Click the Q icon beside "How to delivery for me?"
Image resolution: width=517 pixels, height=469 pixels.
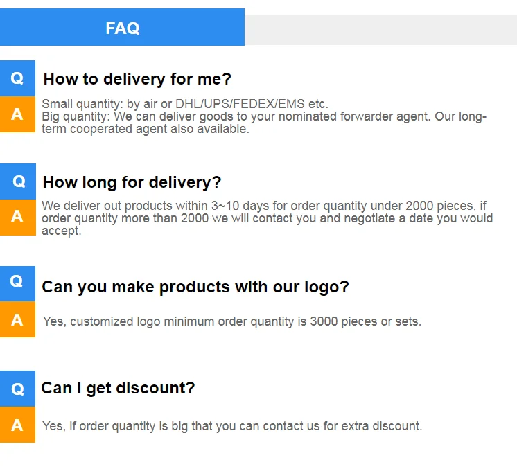click(17, 78)
